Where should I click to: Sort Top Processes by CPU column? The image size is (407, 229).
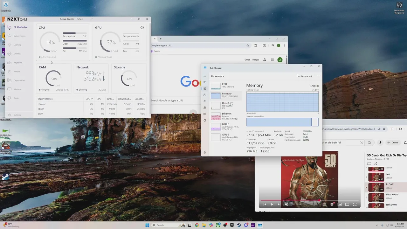tap(89, 99)
